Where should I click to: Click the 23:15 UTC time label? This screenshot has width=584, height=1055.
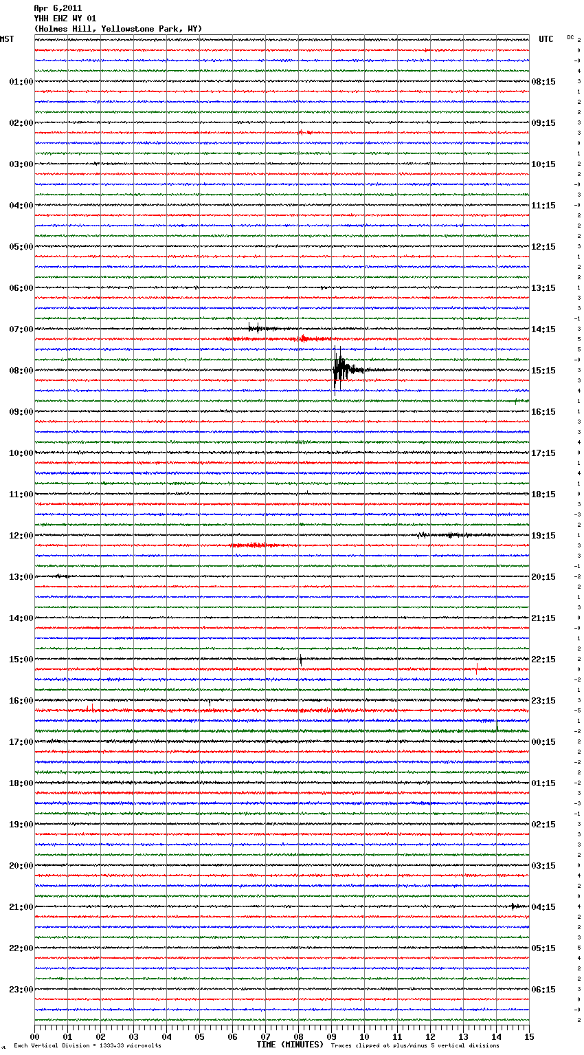click(543, 701)
